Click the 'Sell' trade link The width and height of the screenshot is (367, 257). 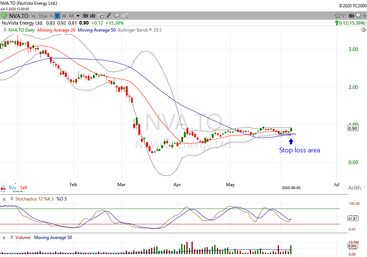tap(23, 188)
